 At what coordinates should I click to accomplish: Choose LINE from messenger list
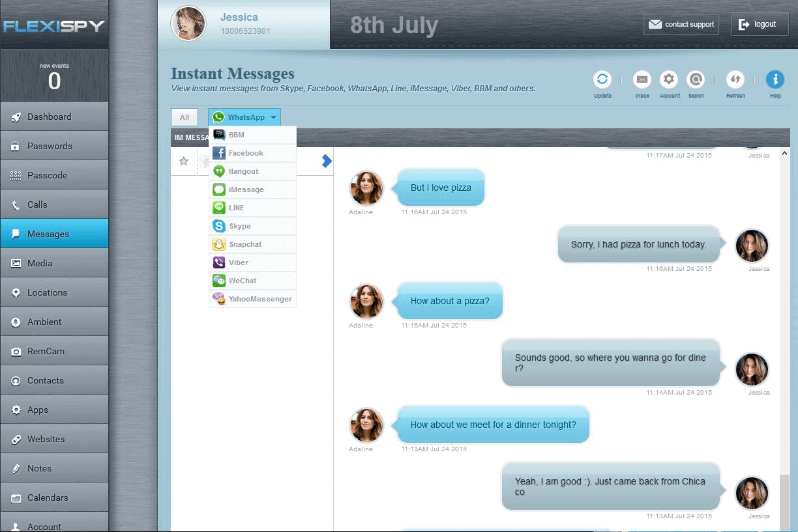(x=252, y=208)
